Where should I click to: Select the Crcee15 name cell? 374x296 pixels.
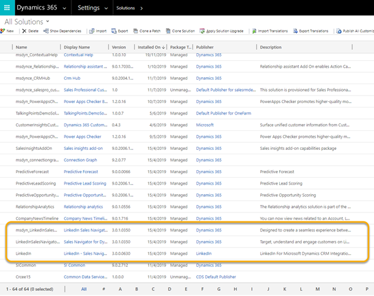click(23, 276)
